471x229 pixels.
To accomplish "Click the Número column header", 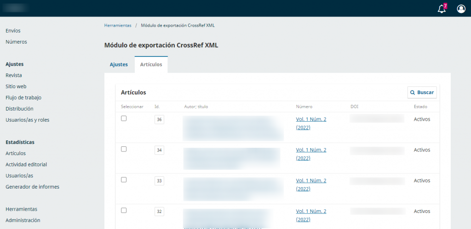I will coord(304,106).
